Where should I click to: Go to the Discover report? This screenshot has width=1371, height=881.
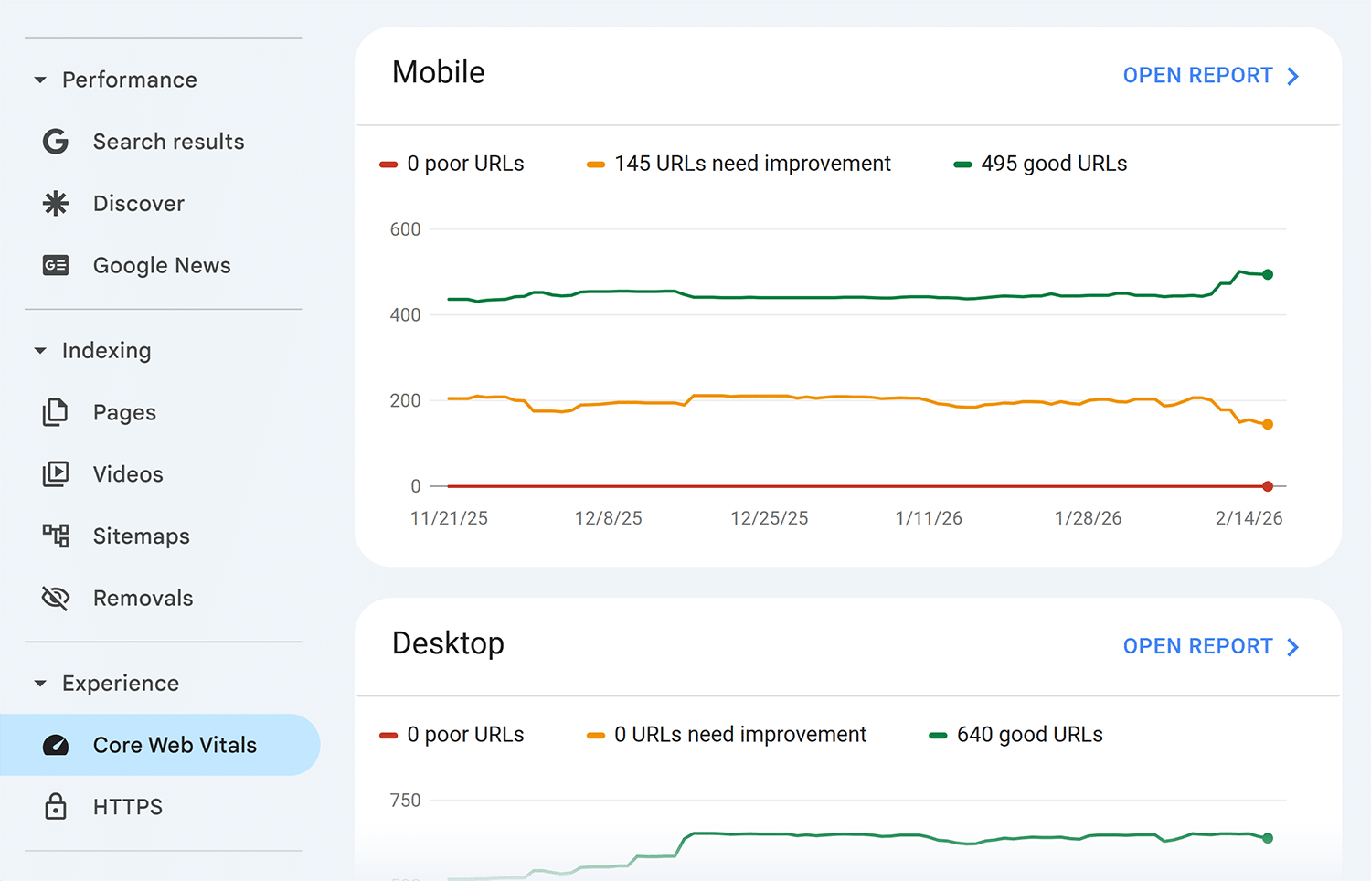(139, 203)
